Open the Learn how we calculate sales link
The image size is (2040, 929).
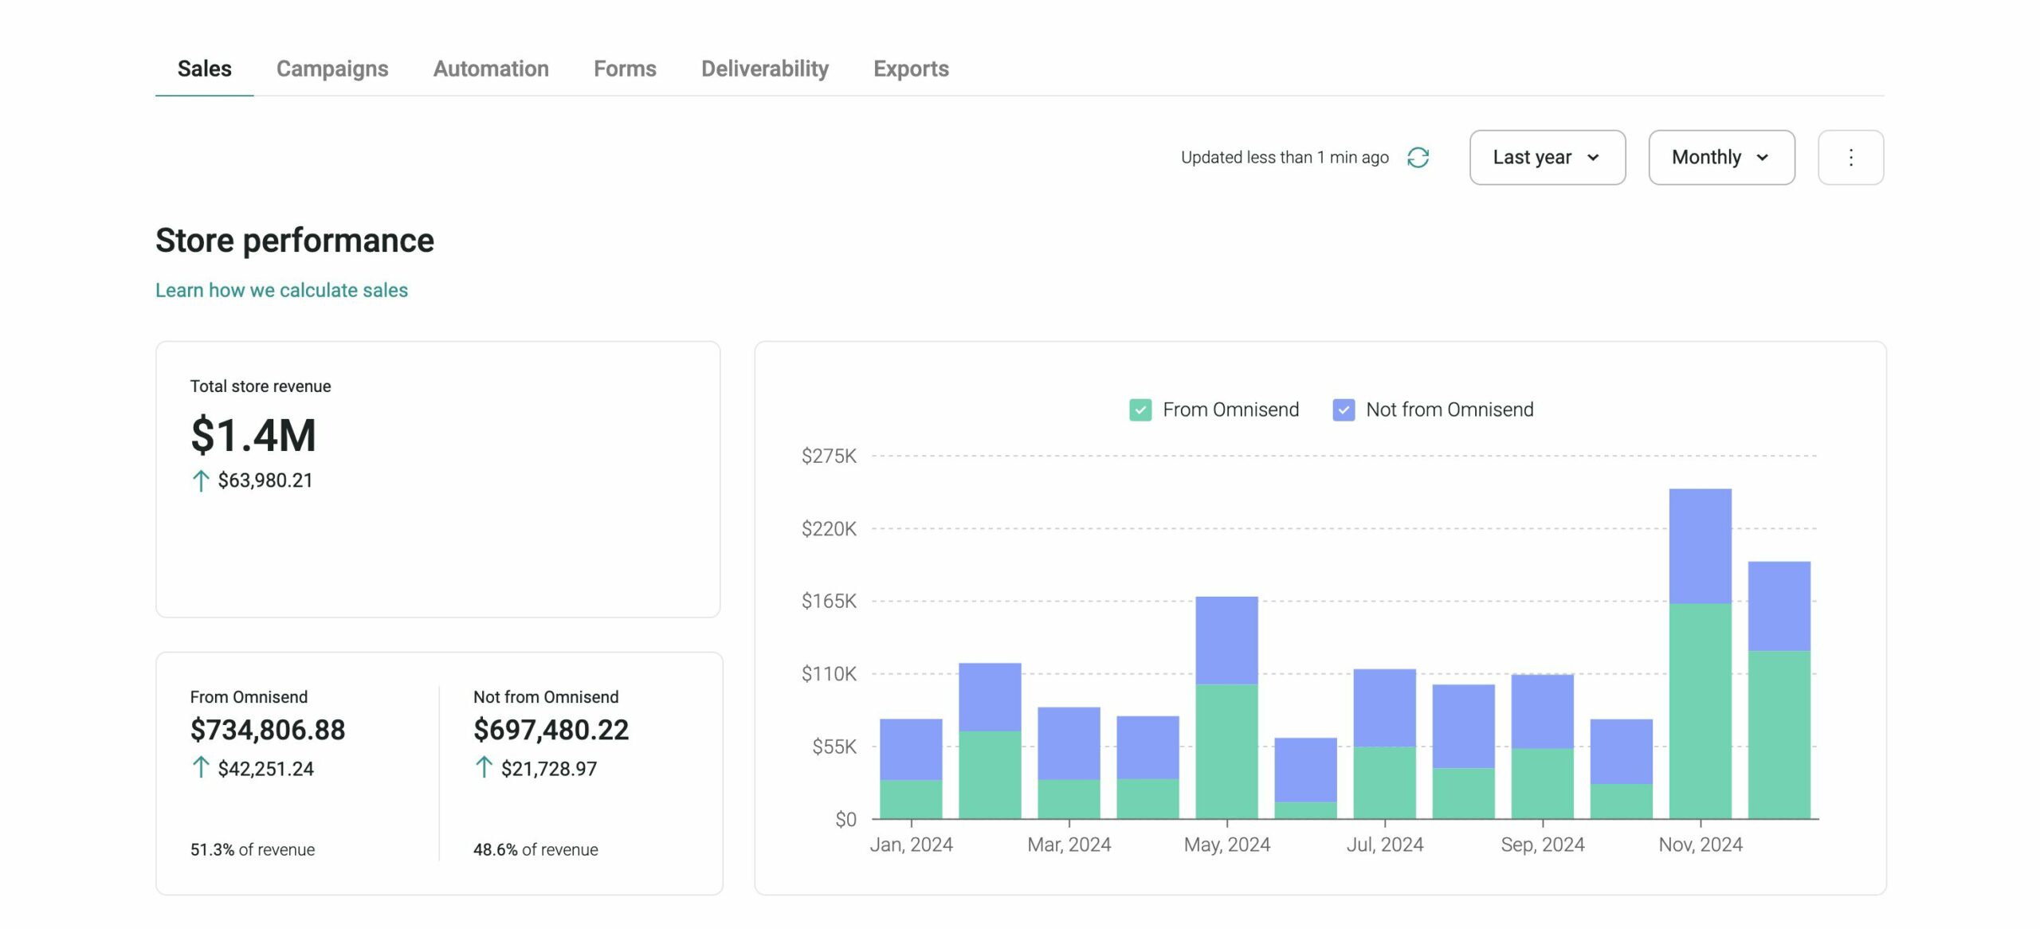(x=281, y=290)
